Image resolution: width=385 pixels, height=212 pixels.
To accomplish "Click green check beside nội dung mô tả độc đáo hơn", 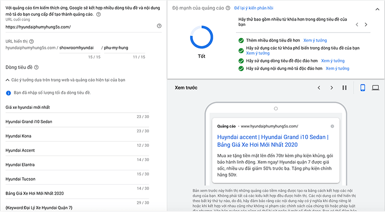I will point(241,69).
